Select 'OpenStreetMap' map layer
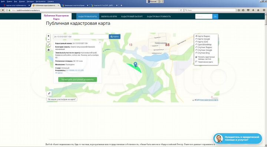Viewport: 267px width, 147px height. pyautogui.click(x=196, y=45)
